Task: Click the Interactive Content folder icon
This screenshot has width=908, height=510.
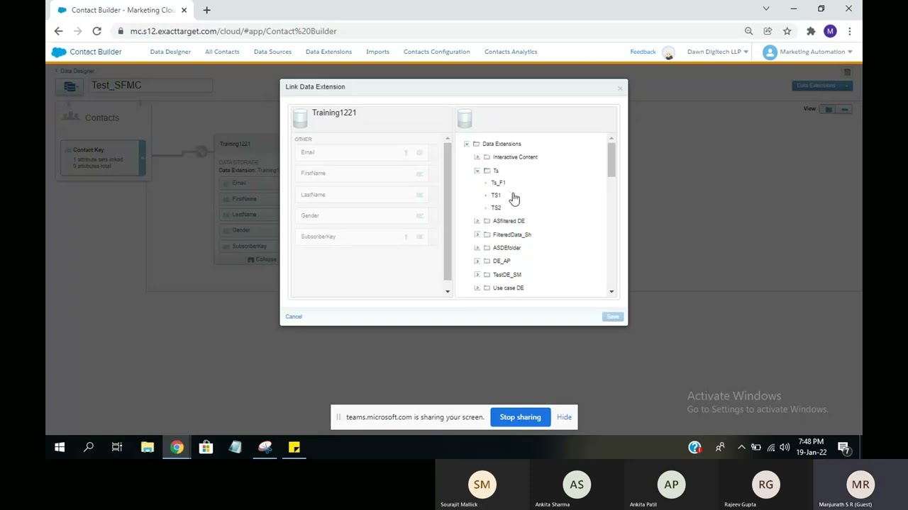Action: click(x=487, y=157)
